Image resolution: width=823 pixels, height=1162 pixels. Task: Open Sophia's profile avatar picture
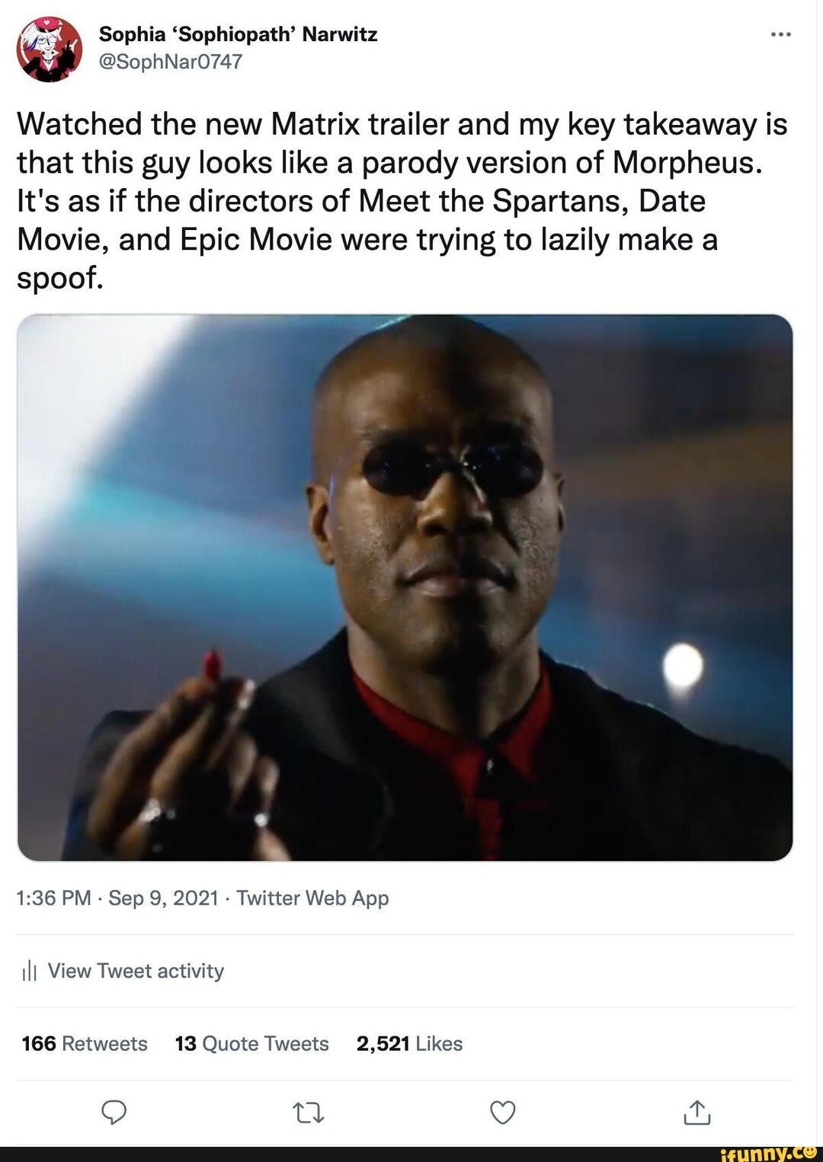pos(50,49)
